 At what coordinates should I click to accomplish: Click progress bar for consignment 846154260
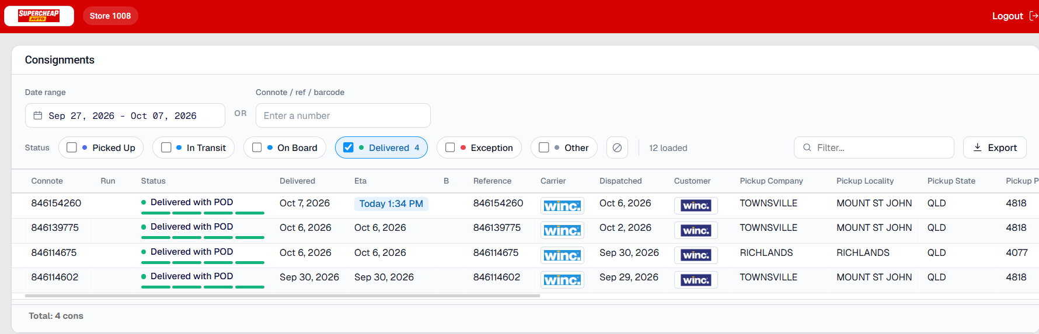coord(203,213)
